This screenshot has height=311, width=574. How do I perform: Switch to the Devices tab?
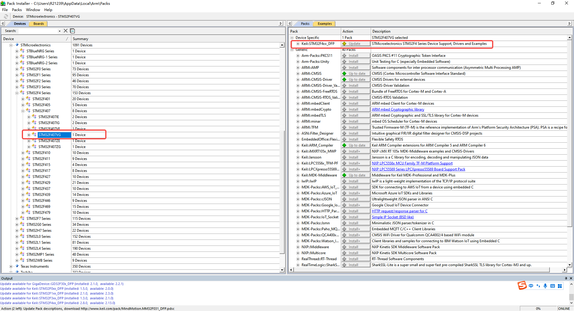point(20,24)
